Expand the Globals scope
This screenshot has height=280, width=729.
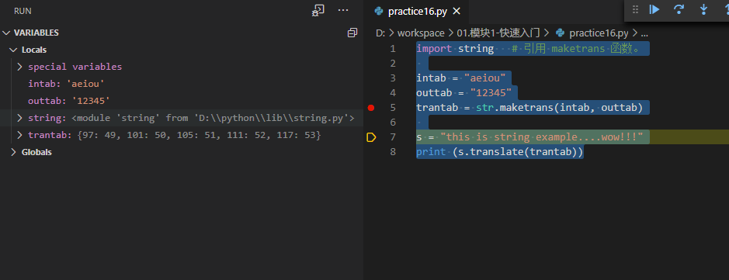click(x=13, y=152)
